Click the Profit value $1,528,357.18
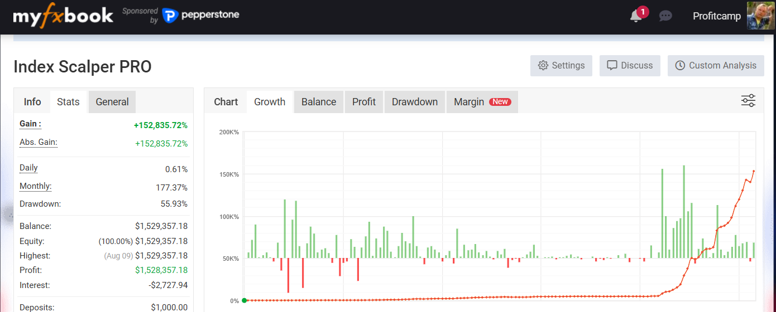The height and width of the screenshot is (312, 776). [161, 270]
